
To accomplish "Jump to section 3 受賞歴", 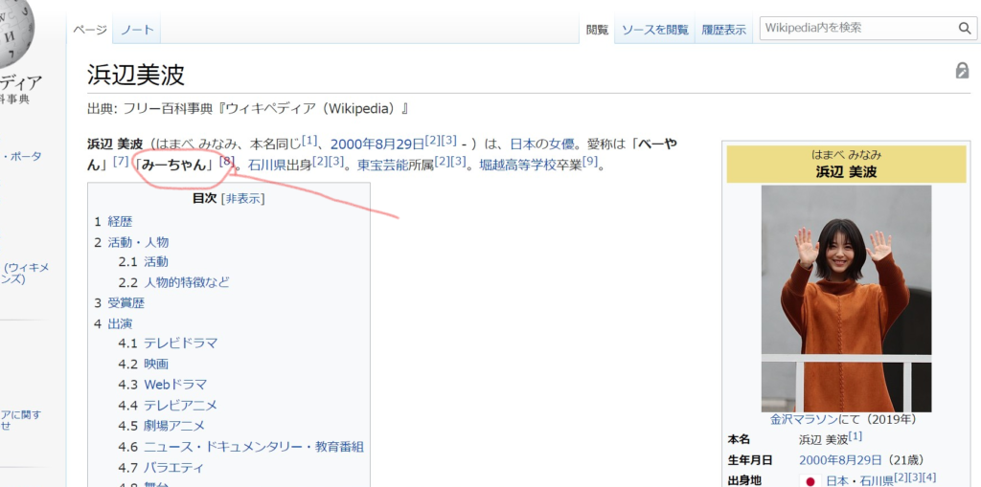I will 120,303.
